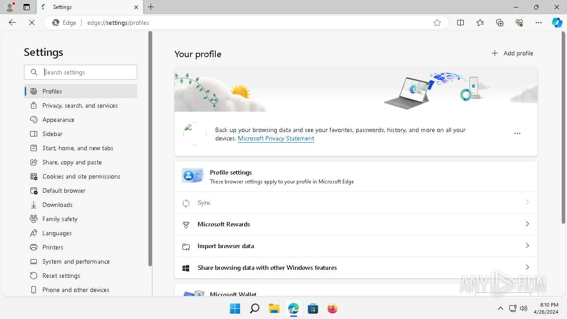
Task: Open Windows Start menu on taskbar
Action: point(235,308)
